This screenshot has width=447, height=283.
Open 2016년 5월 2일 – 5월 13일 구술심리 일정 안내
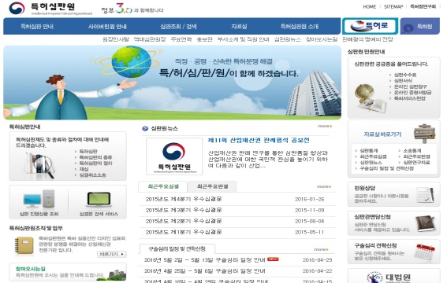205,259
